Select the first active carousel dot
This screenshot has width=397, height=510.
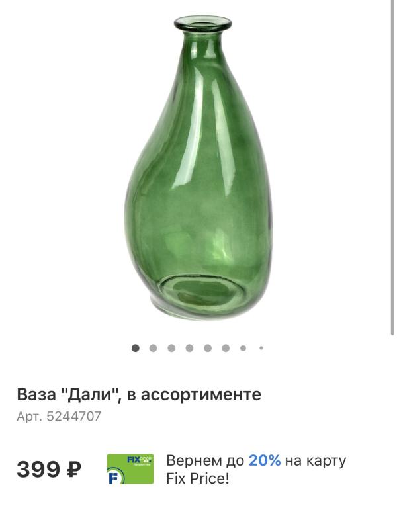[136, 348]
